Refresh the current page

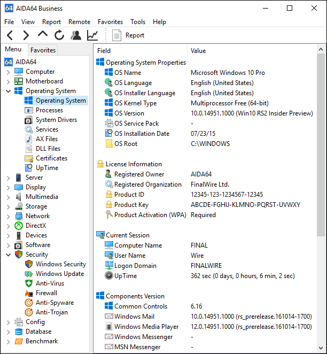click(59, 35)
